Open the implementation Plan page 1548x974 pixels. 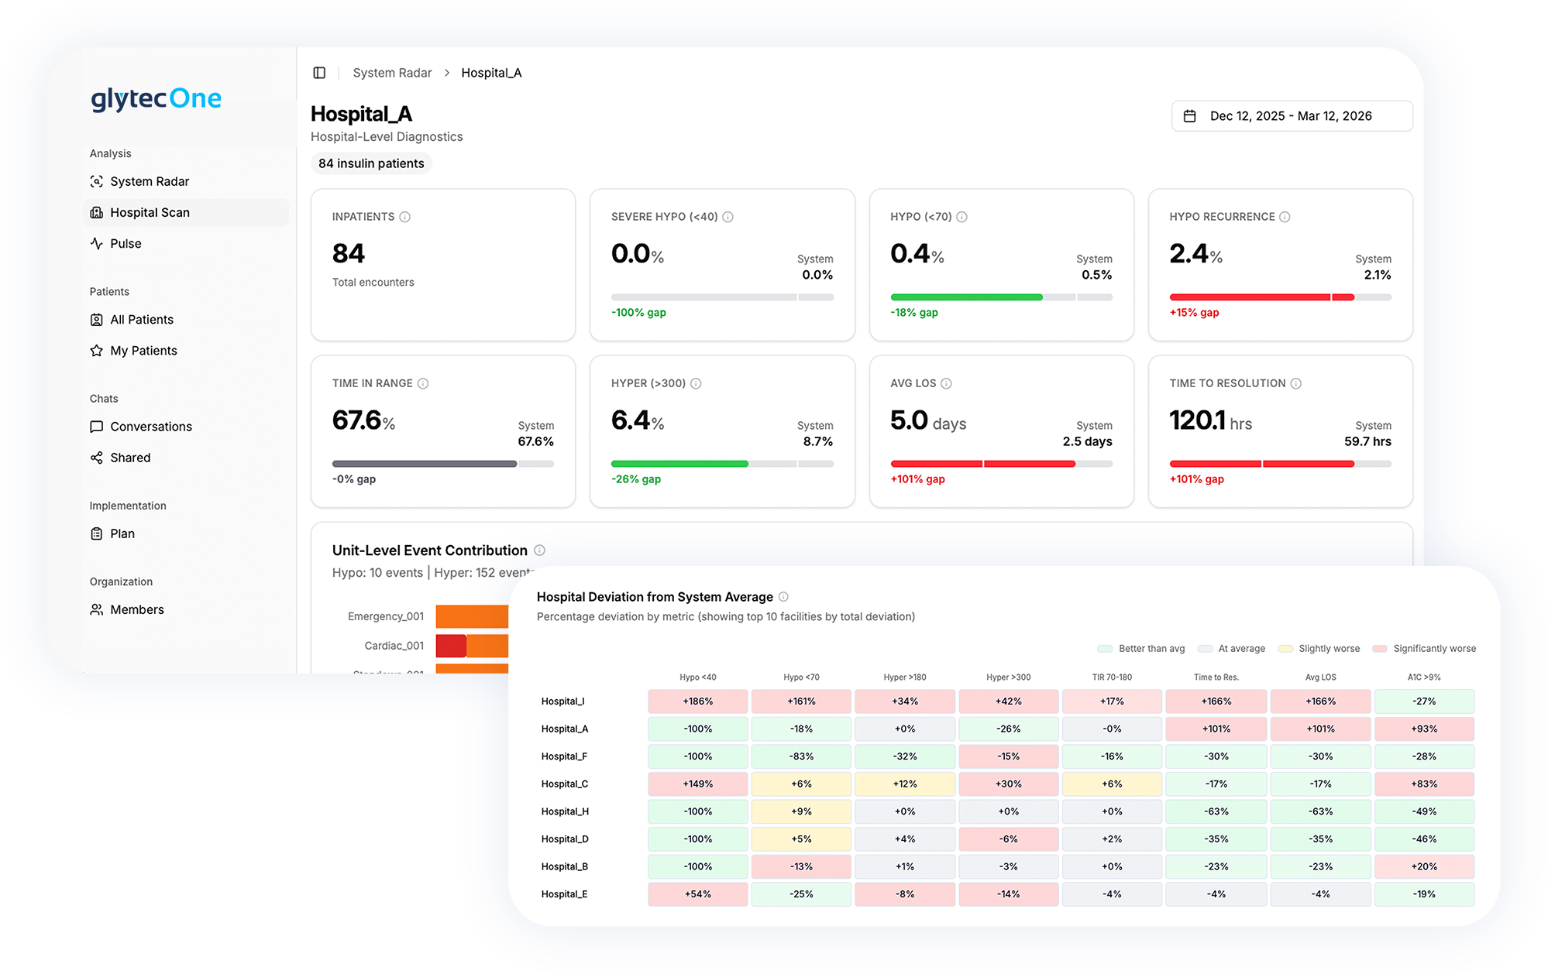pos(122,533)
